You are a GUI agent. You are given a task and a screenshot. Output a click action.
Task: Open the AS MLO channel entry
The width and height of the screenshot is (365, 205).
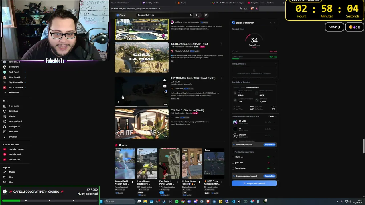pos(242,122)
